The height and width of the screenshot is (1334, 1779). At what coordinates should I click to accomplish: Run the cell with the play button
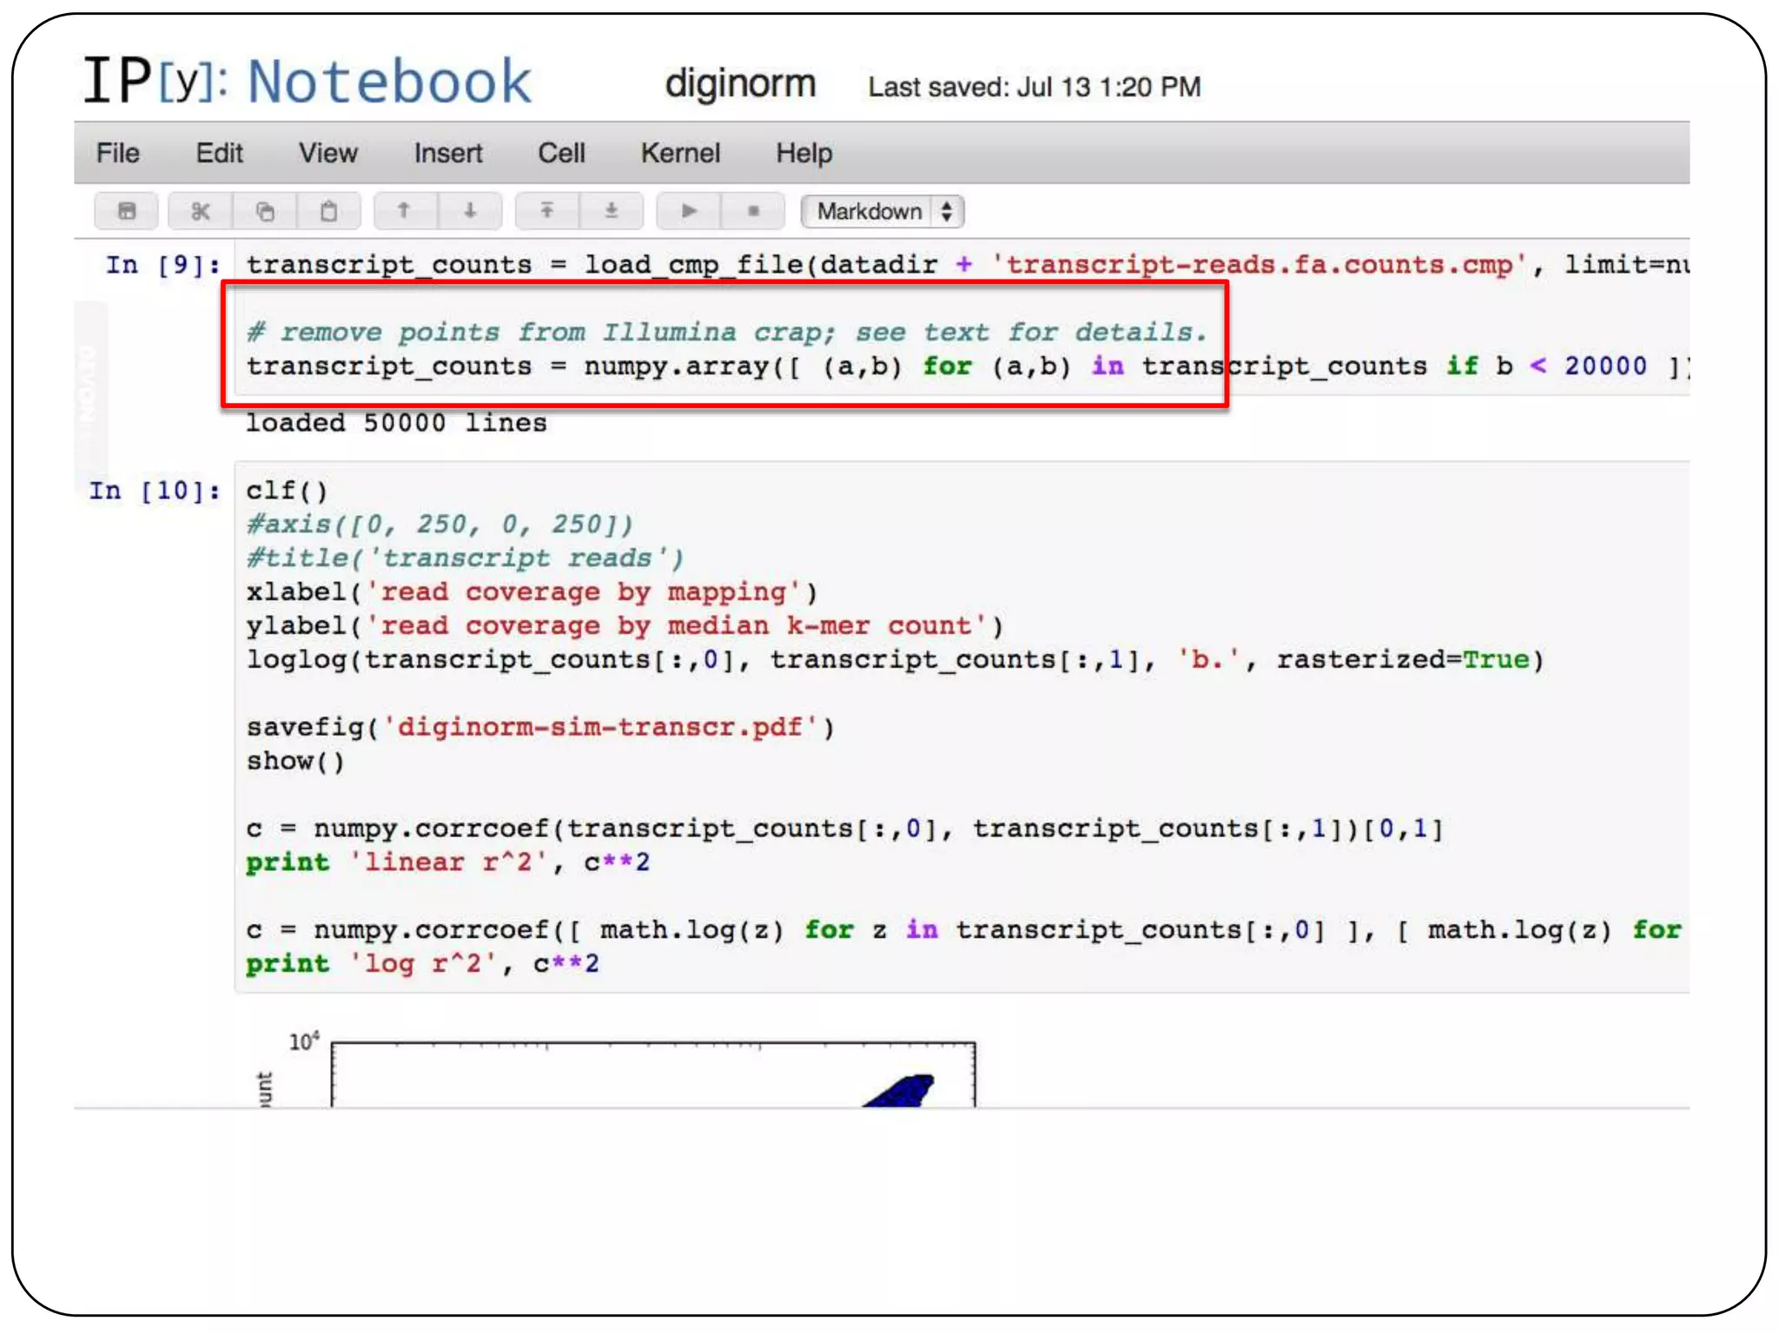click(x=689, y=211)
